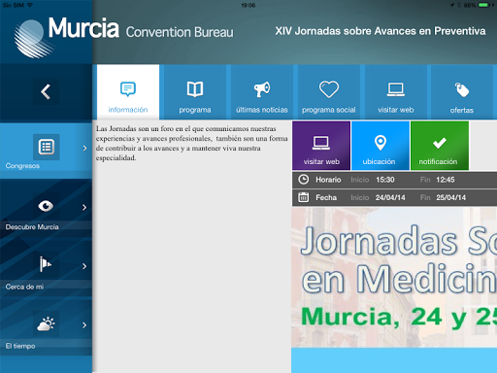
Task: Expand Congresos with its chevron arrow
Action: pyautogui.click(x=84, y=149)
